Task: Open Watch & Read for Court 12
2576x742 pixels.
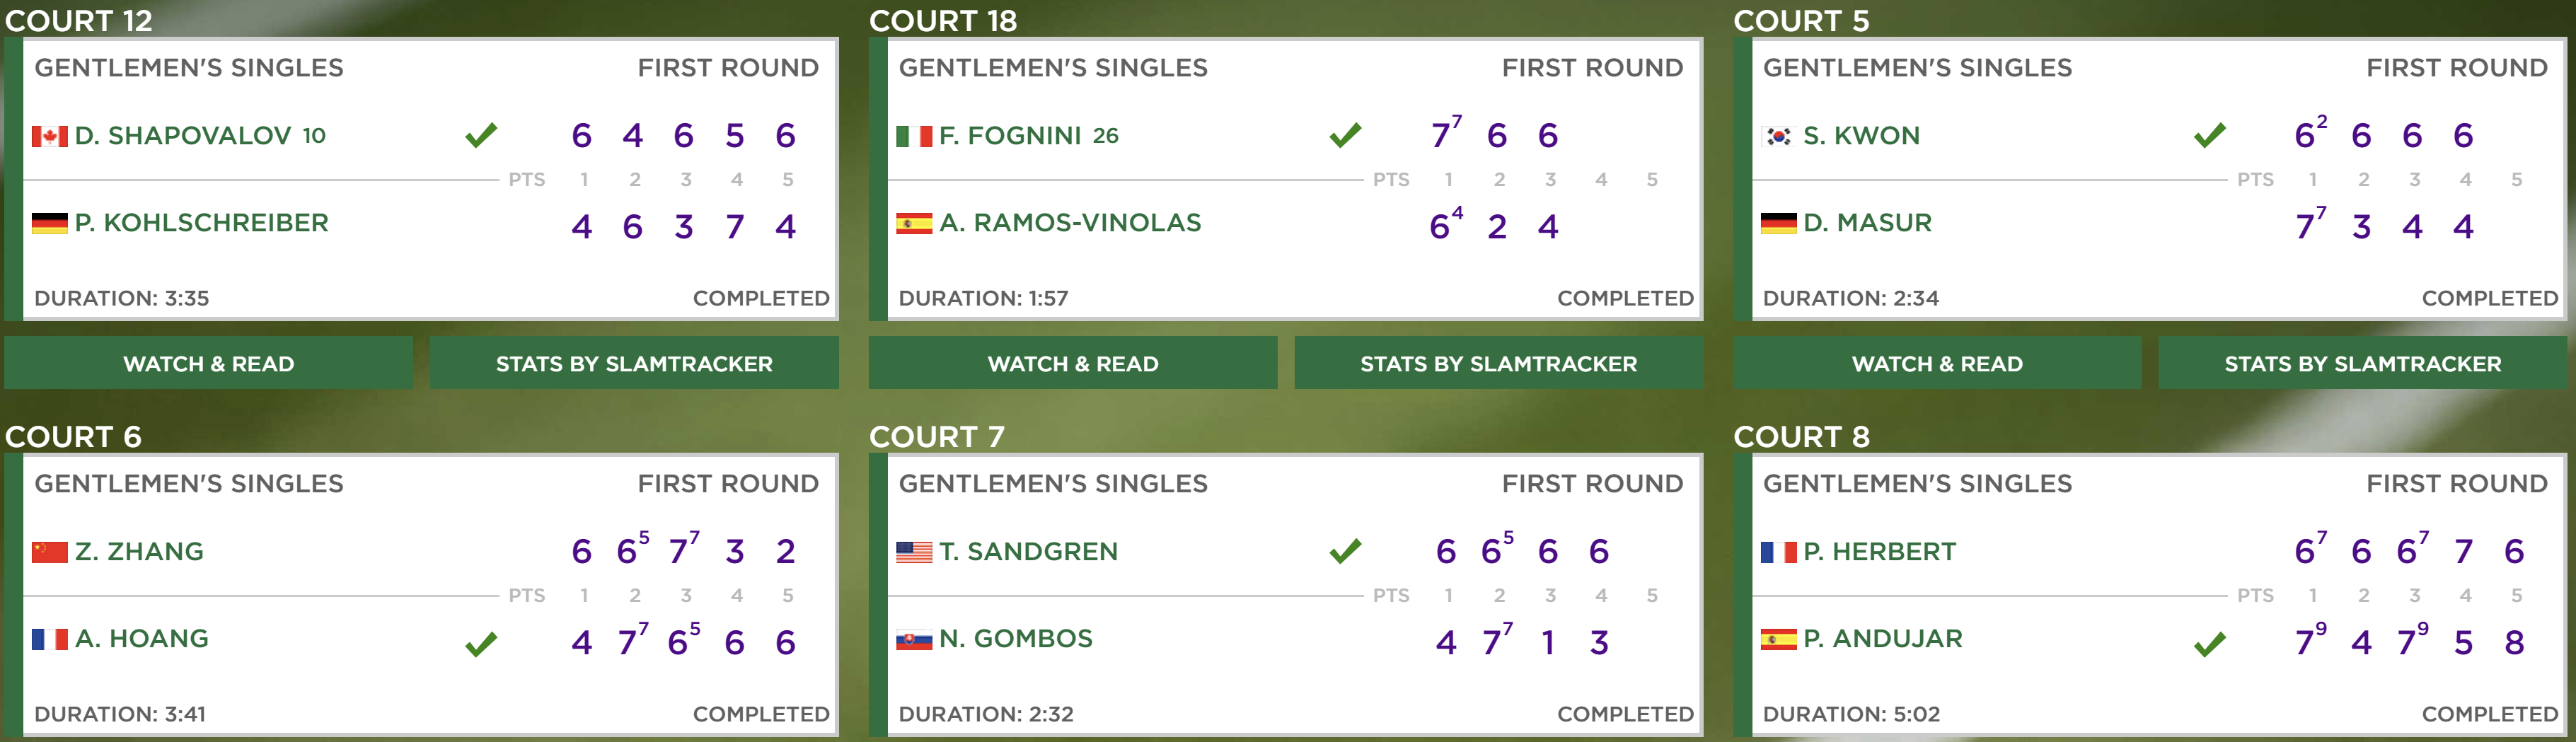Action: pos(208,363)
